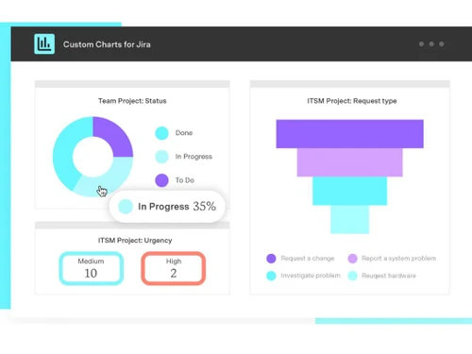Viewport: 472px width, 354px height.
Task: Click the Done legend label
Action: 184,133
